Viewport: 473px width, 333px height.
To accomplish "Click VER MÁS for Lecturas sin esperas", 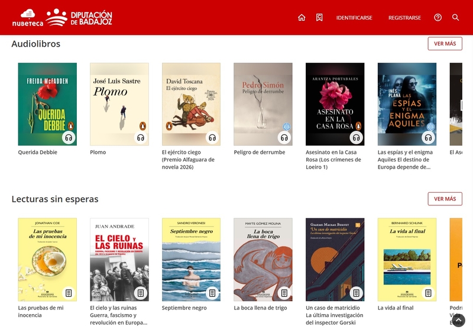I will tap(445, 199).
